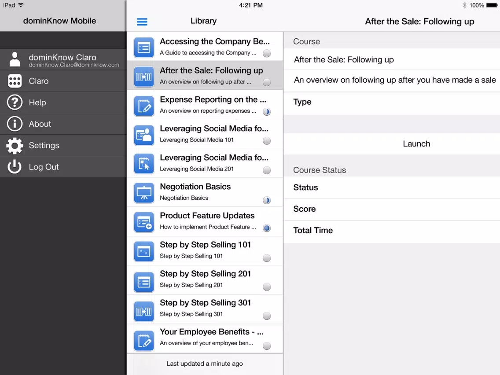Select the Negotiation Basics presentation icon
Screen dimensions: 500x375
[144, 193]
